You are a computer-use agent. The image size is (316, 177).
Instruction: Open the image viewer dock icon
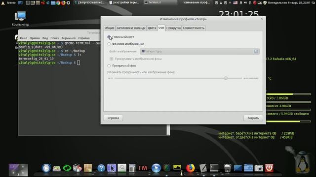(x=57, y=168)
